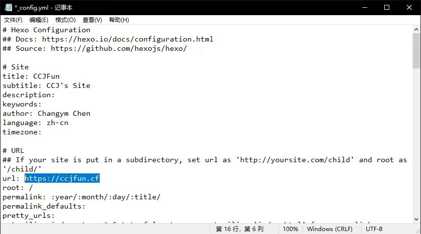Close the _config.yml Notepad window

click(x=409, y=7)
